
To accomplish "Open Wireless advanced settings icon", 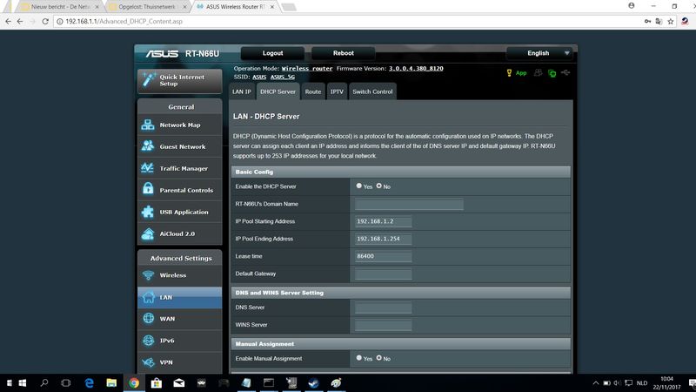I will pos(148,275).
